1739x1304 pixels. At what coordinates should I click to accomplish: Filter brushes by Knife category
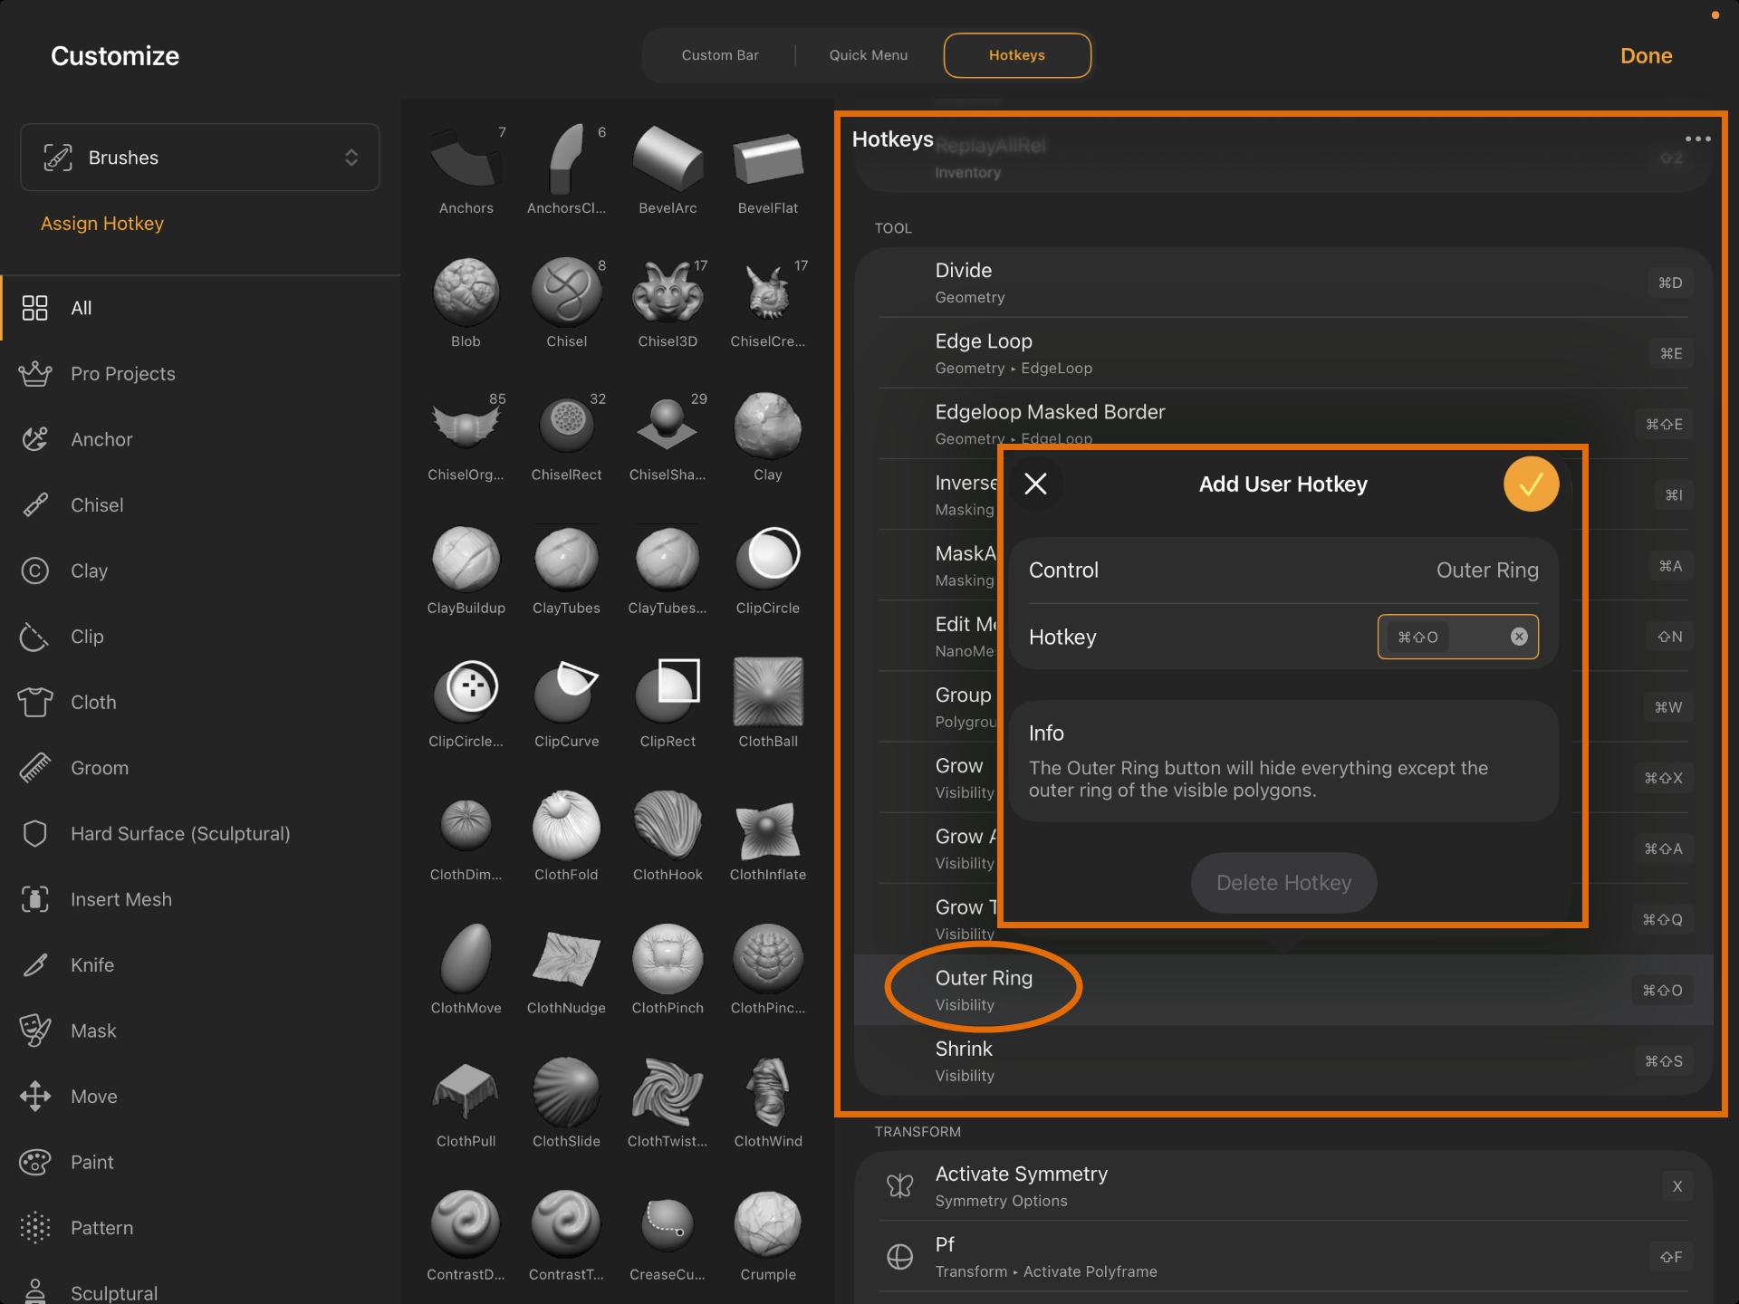pos(200,965)
